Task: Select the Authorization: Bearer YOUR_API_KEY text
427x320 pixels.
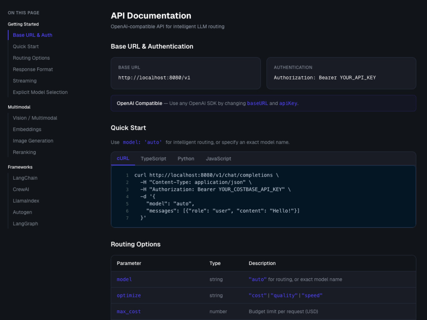Action: click(x=325, y=78)
